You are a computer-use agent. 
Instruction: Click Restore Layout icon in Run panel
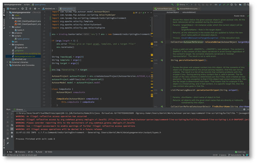point(8,138)
